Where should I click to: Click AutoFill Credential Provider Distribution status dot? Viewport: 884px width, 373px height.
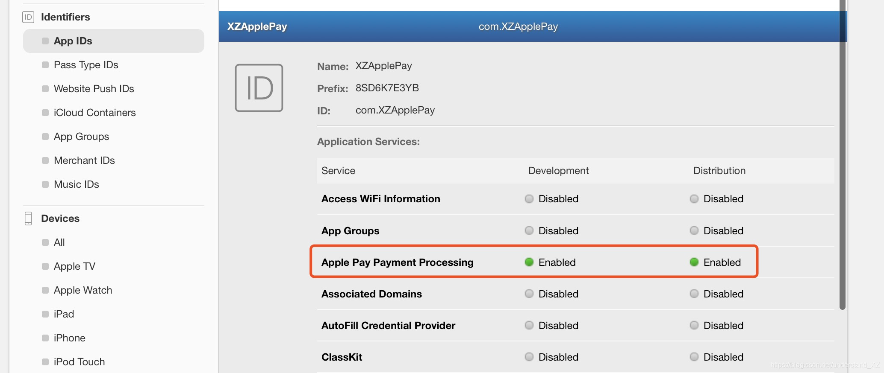click(694, 325)
